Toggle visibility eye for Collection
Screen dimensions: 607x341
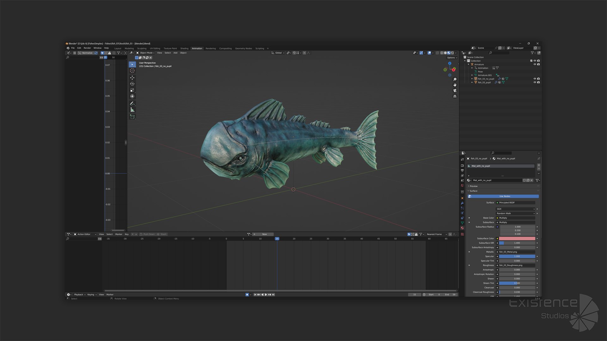(535, 61)
